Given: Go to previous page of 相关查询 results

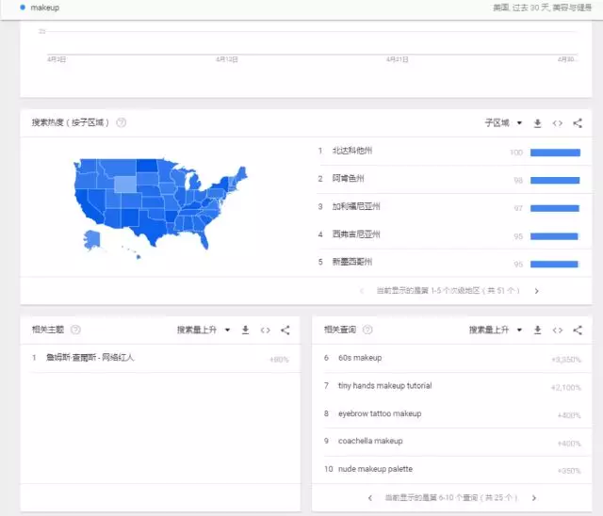Looking at the screenshot, I should click(370, 497).
